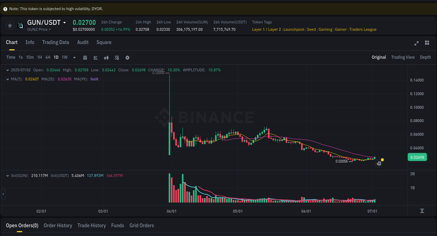Open the extra timeframes dropdown arrow

(74, 57)
